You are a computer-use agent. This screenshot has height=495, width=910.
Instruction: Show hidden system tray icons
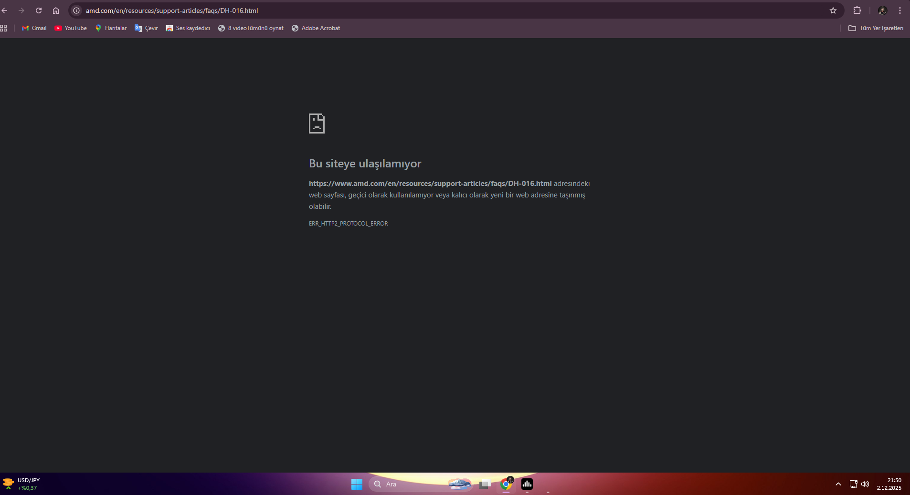pos(838,484)
